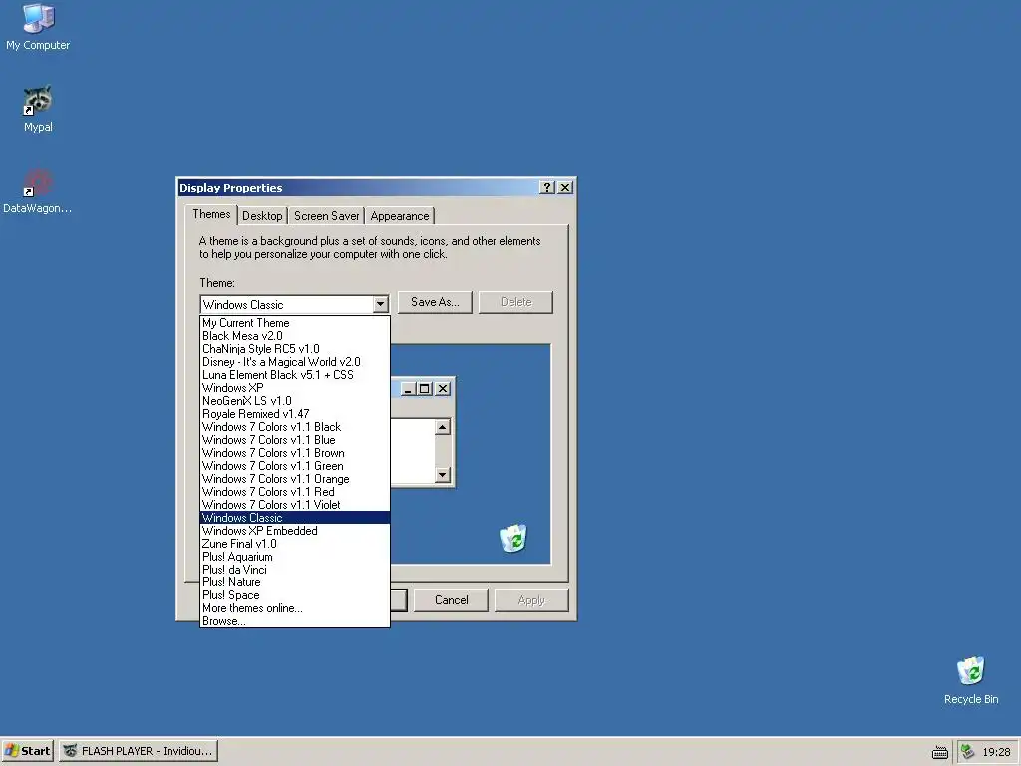Screen dimensions: 1021x766
Task: Open the Appearance tab
Action: pos(400,216)
